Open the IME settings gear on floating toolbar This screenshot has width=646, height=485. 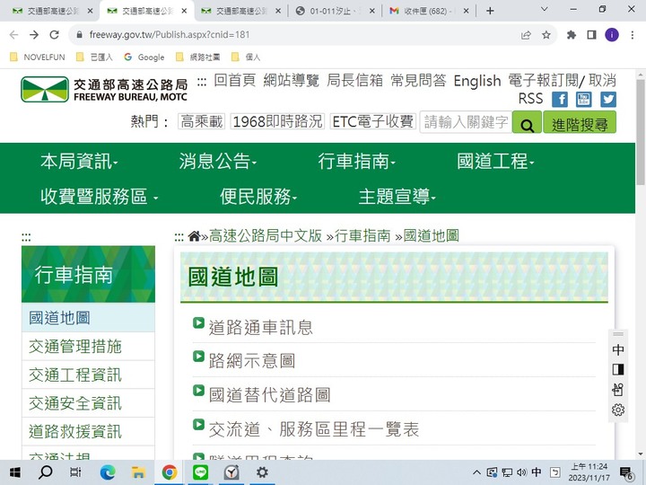pos(618,410)
